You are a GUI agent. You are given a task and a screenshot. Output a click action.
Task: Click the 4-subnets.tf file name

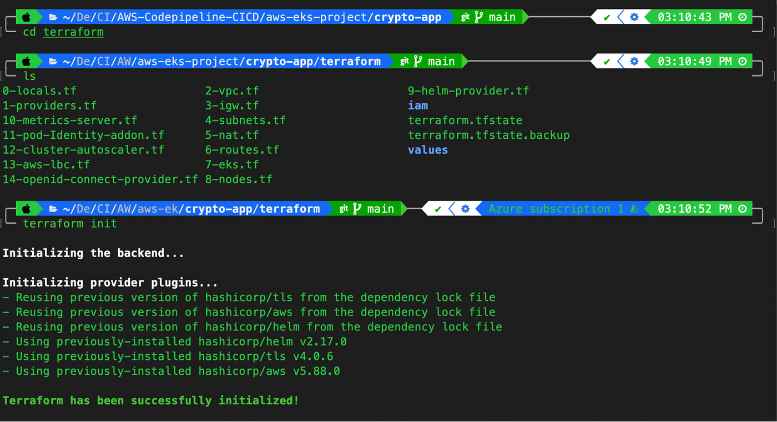click(245, 120)
